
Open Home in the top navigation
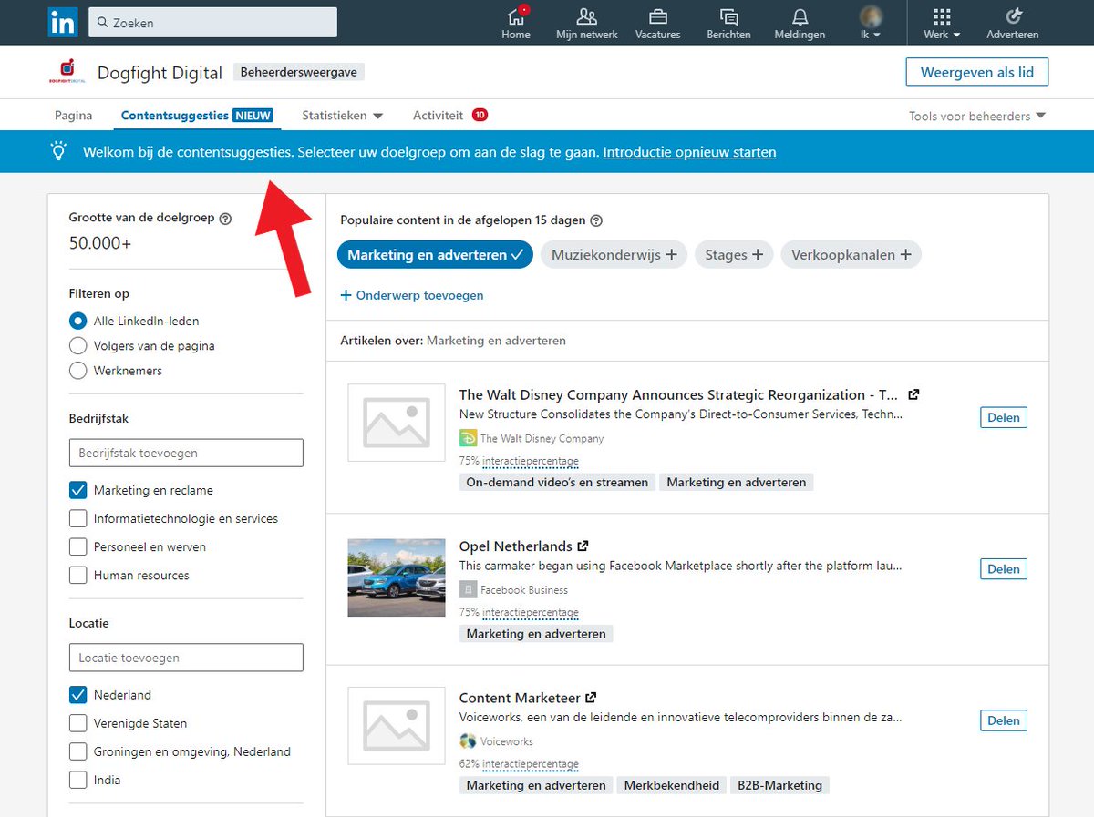(x=516, y=23)
